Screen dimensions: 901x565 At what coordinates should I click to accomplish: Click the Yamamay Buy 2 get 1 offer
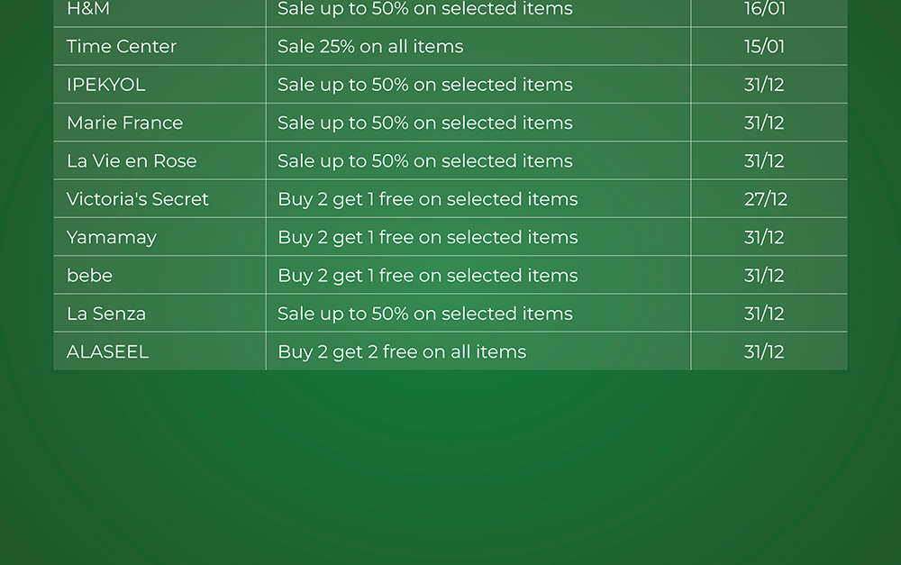[x=428, y=238]
